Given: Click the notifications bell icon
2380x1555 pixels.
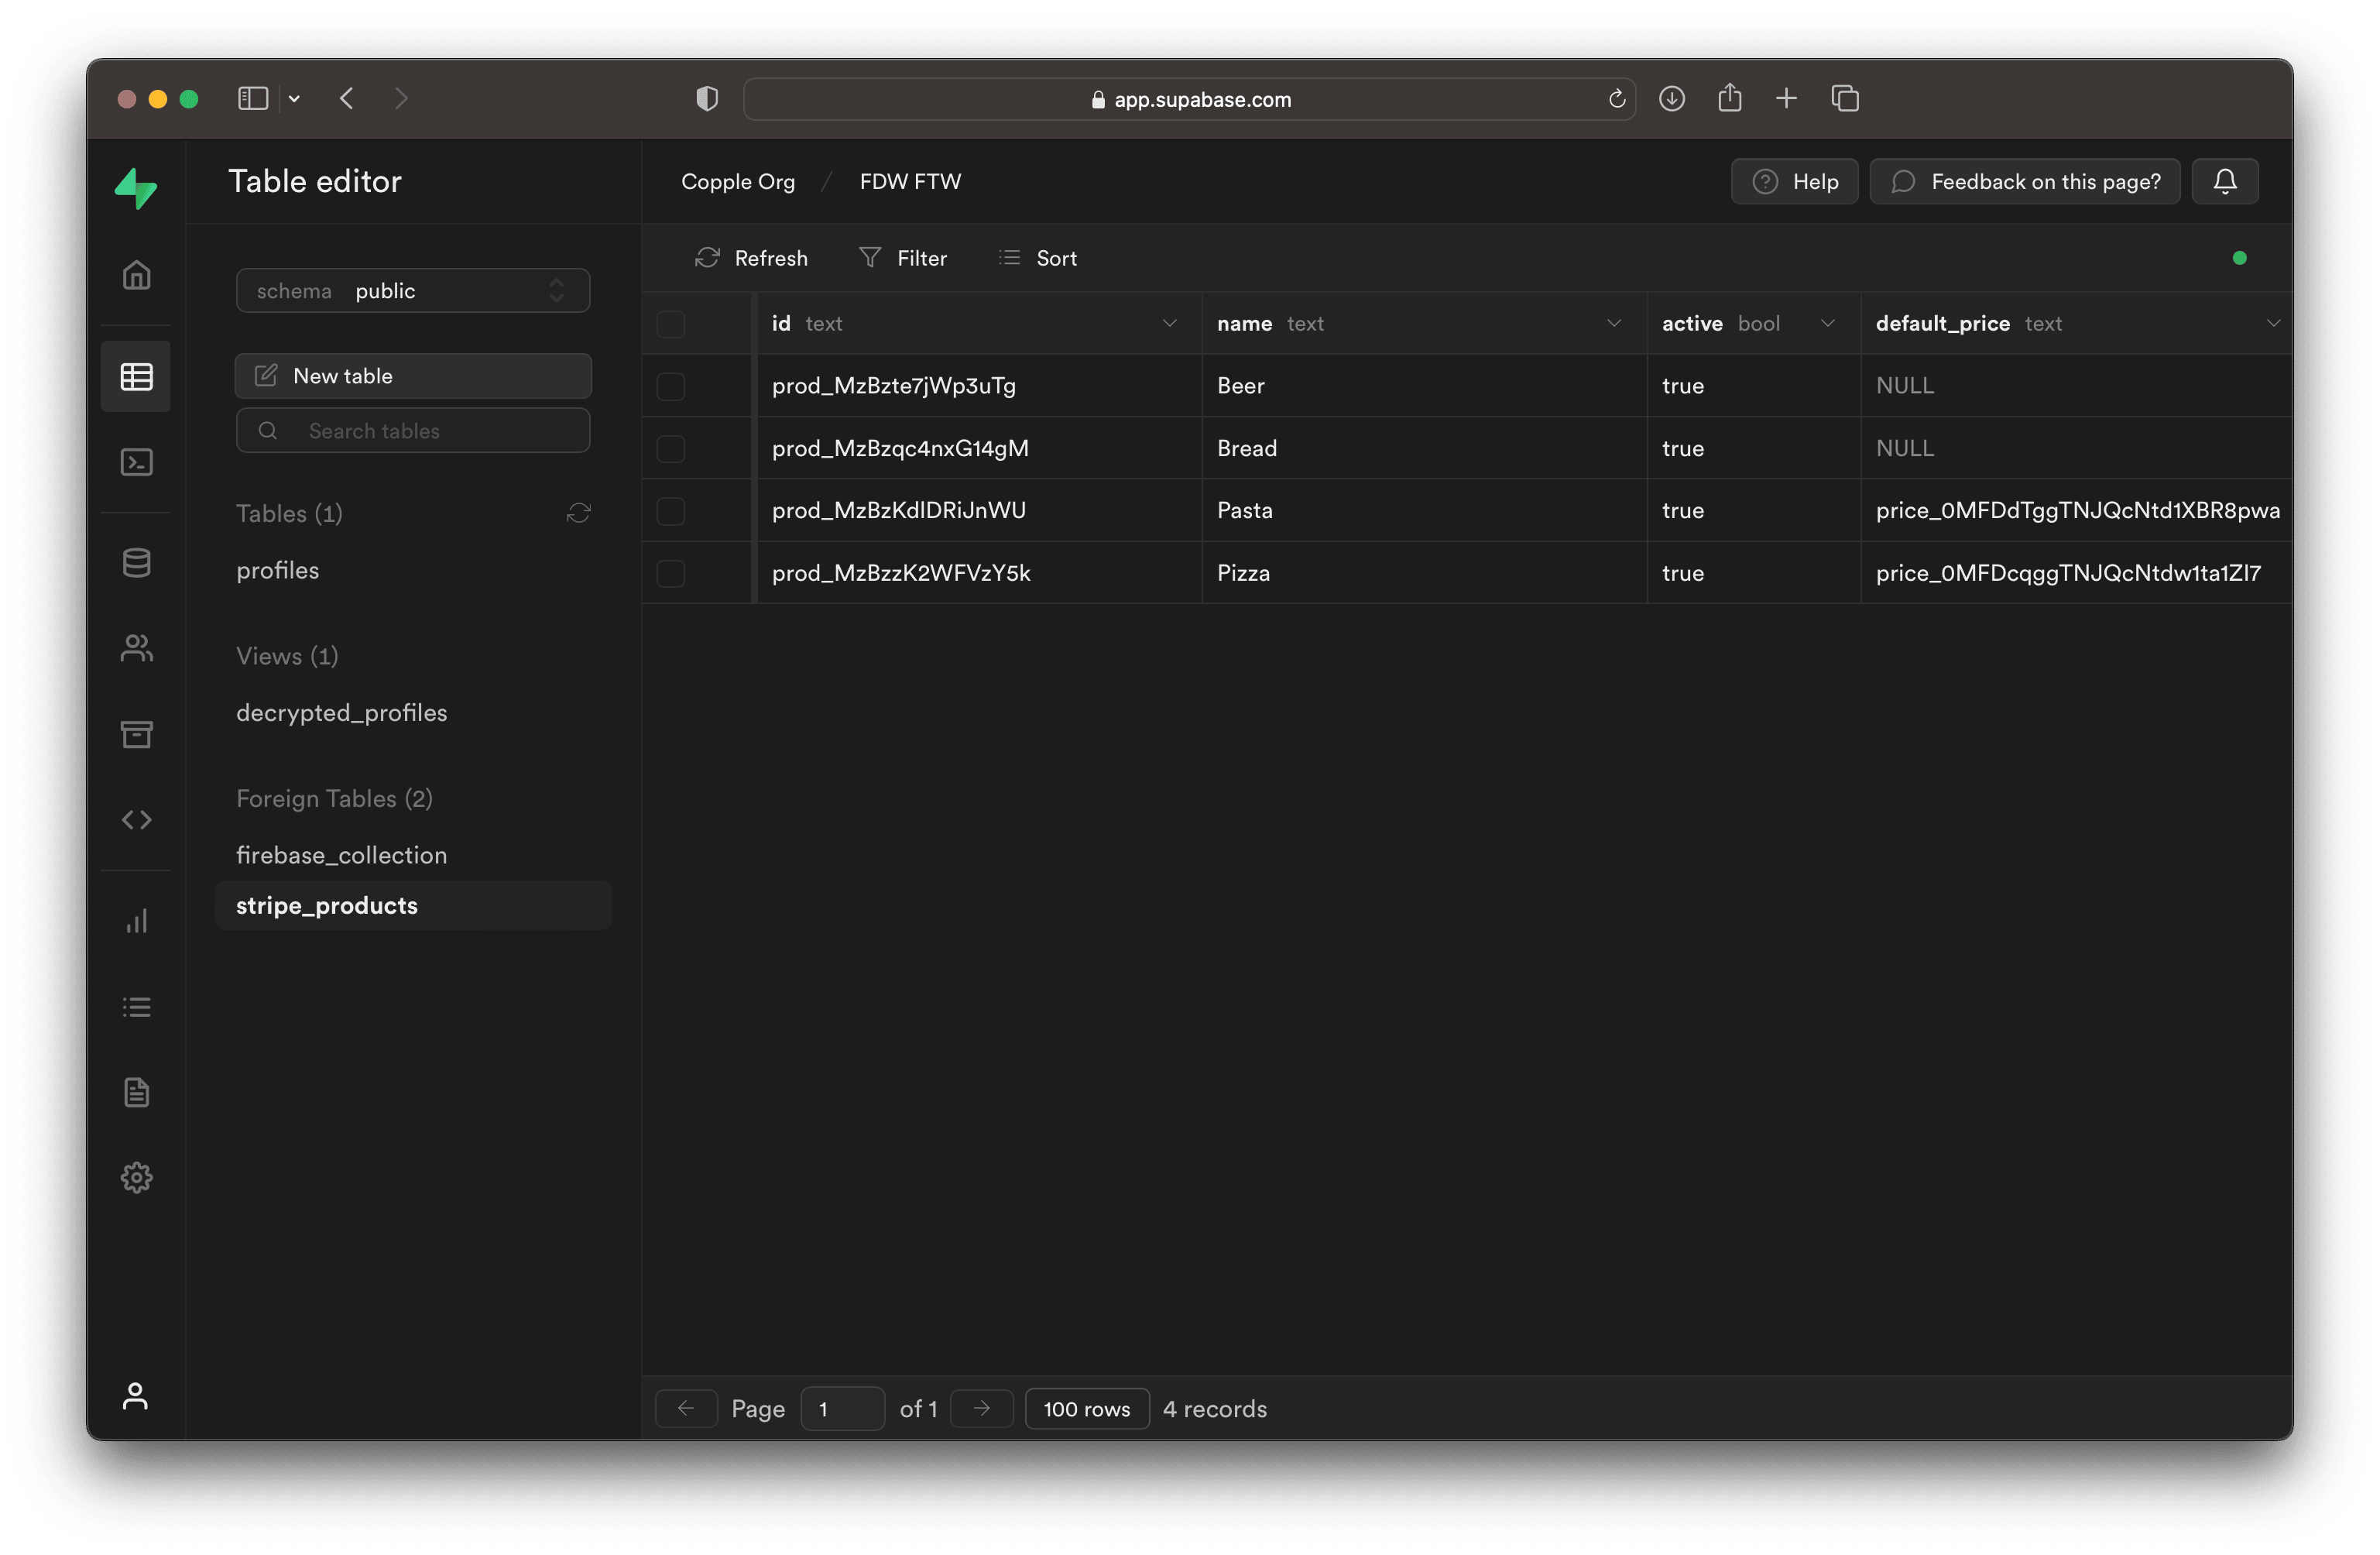Looking at the screenshot, I should [2224, 182].
